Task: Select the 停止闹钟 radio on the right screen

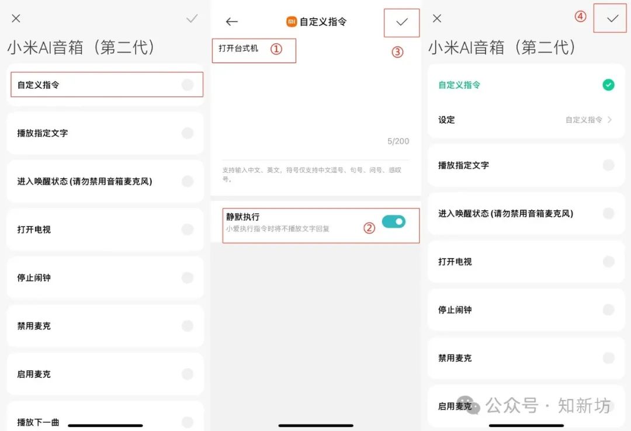Action: (x=608, y=310)
